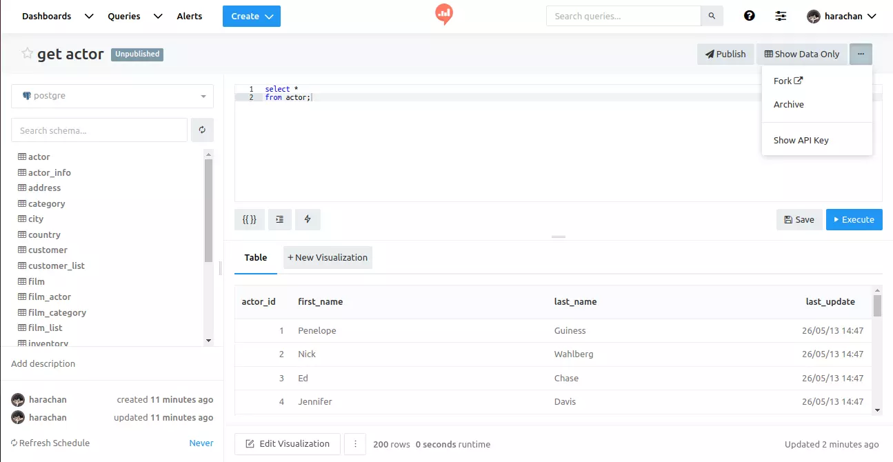The width and height of the screenshot is (893, 462).
Task: Insert a query parameter with the {{}} icon
Action: [249, 219]
